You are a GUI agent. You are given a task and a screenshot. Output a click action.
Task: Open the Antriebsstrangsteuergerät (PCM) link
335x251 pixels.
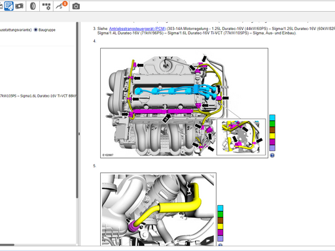tap(137, 29)
